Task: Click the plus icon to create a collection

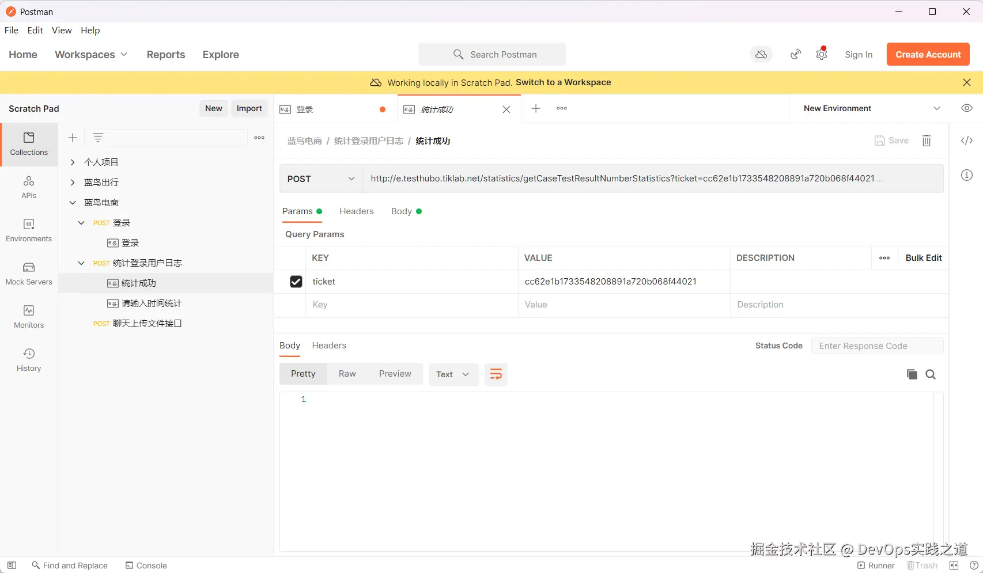Action: pyautogui.click(x=73, y=138)
